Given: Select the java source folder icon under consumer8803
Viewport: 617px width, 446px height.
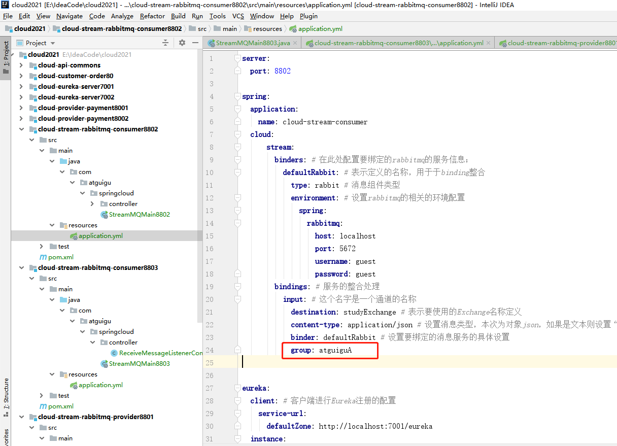Looking at the screenshot, I should tap(63, 300).
